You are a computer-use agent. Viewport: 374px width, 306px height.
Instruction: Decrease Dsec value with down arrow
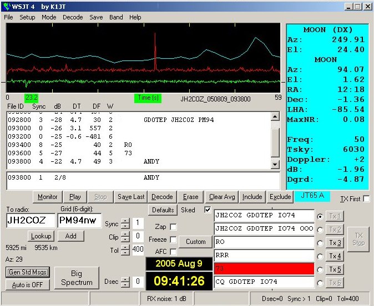(x=125, y=284)
